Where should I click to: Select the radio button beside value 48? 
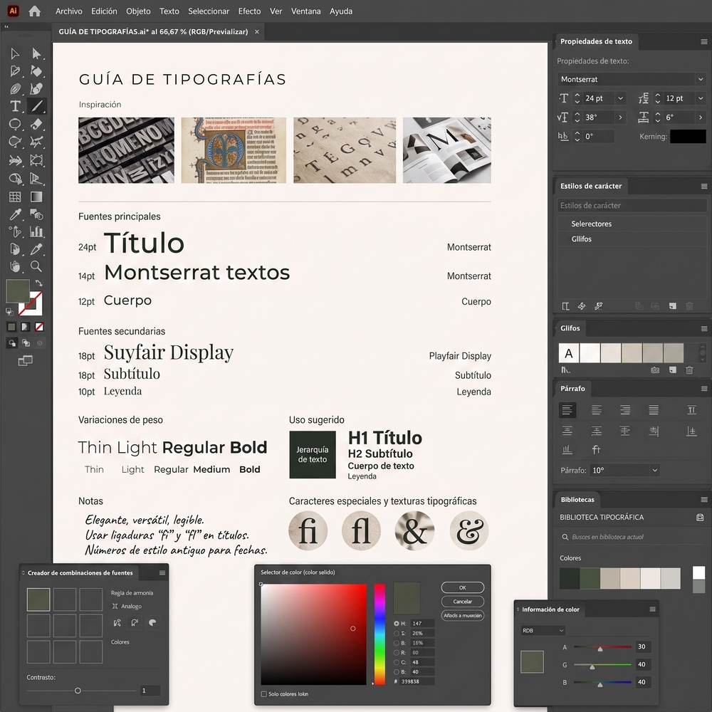[397, 662]
